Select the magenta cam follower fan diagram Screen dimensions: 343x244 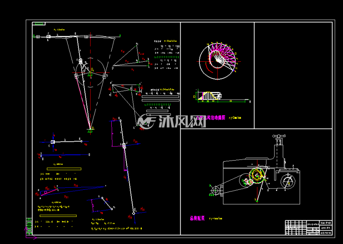click(222, 55)
